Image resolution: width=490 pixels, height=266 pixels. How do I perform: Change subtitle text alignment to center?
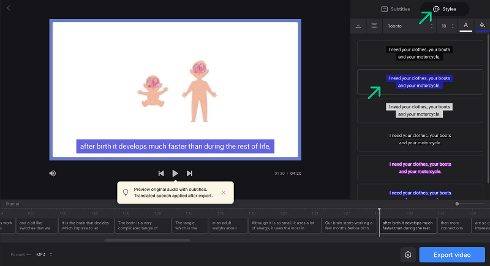(x=374, y=26)
